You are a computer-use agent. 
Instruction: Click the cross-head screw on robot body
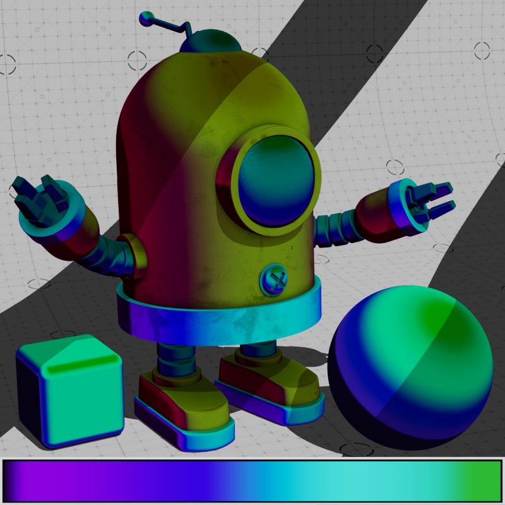274,280
